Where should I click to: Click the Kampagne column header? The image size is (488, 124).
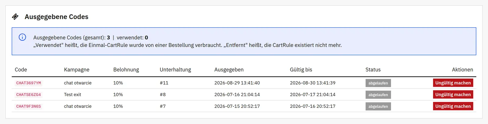[77, 70]
